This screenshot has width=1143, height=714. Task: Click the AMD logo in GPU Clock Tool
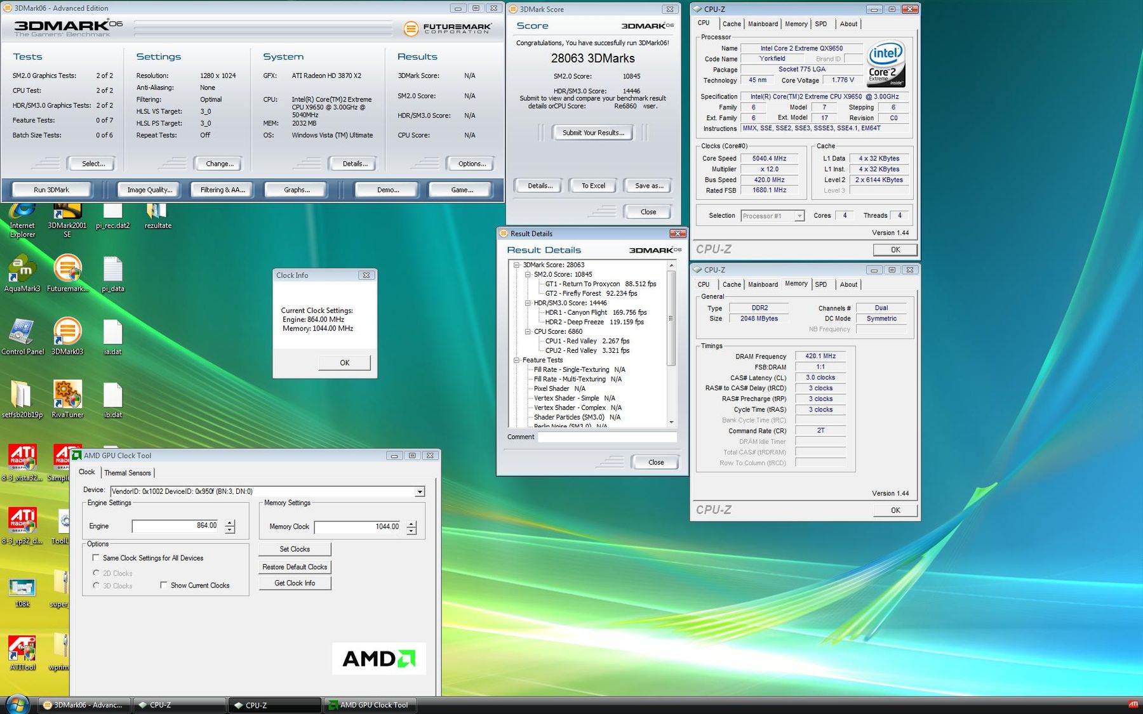379,658
